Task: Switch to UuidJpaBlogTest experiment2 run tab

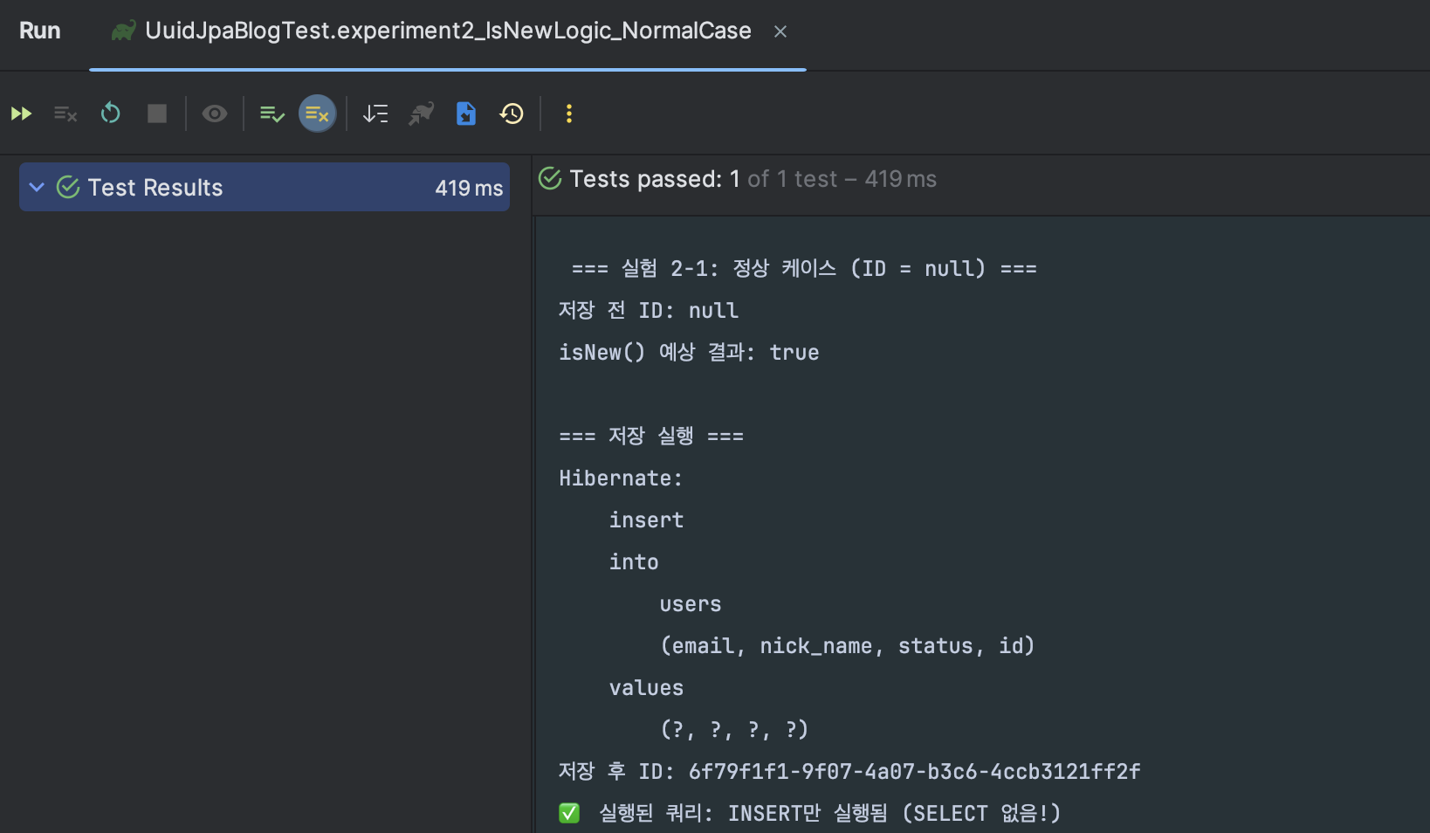Action: 448,31
